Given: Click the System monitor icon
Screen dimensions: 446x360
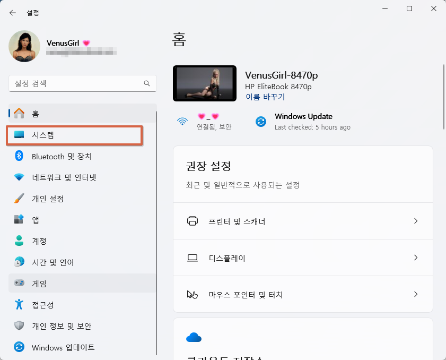Looking at the screenshot, I should (x=19, y=134).
